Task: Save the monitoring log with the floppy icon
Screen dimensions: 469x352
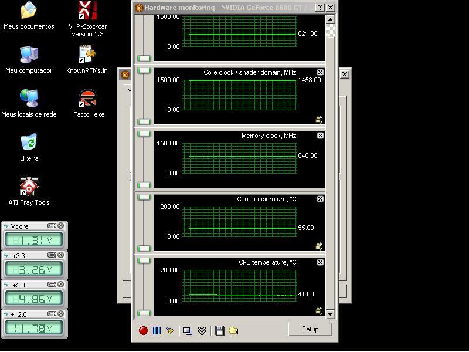Action: pyautogui.click(x=220, y=331)
